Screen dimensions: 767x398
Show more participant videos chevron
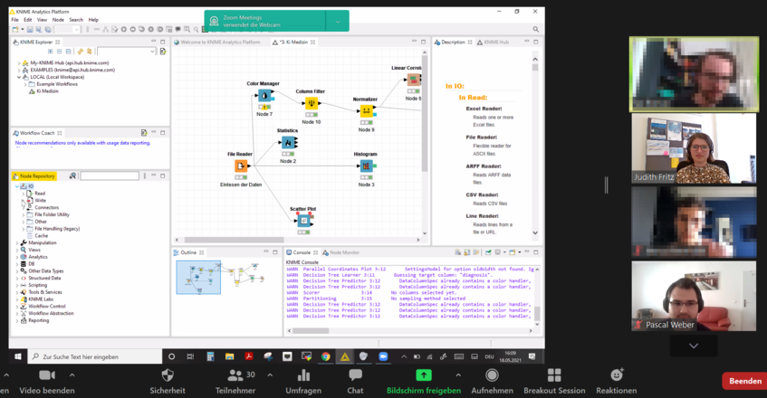pyautogui.click(x=694, y=346)
